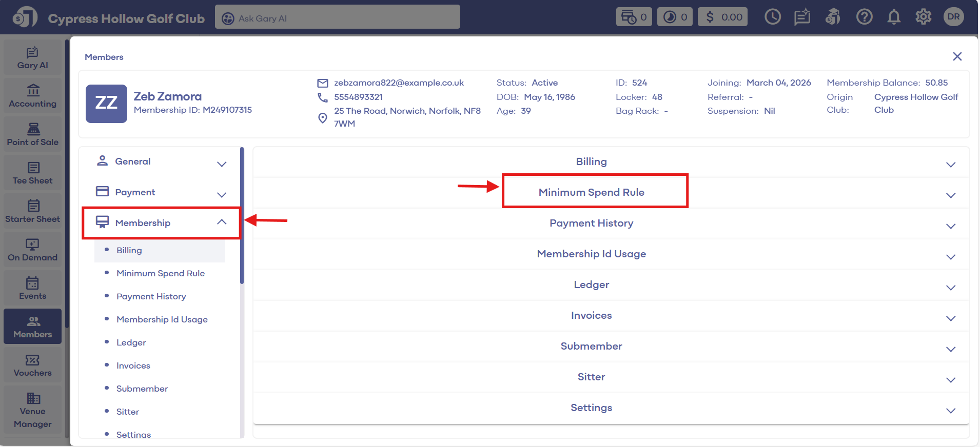The width and height of the screenshot is (980, 447).
Task: Close the Members dialog
Action: (x=957, y=56)
